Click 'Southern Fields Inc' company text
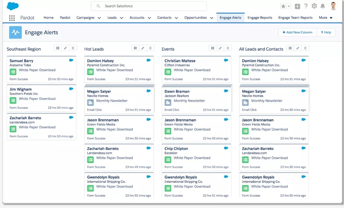The width and height of the screenshot is (344, 208). [24, 94]
